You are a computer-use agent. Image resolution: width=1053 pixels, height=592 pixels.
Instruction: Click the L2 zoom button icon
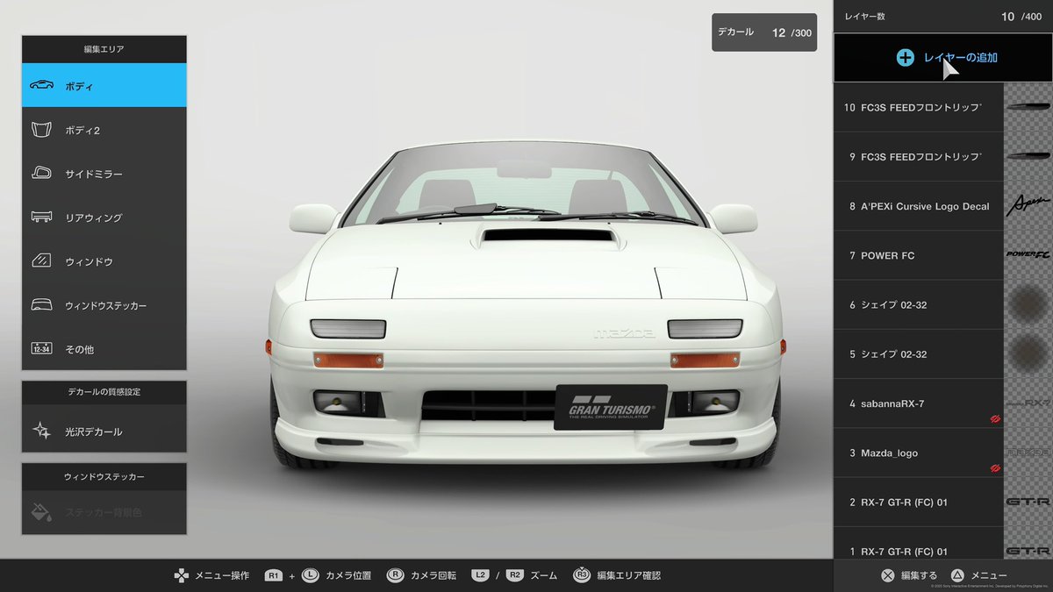point(480,576)
